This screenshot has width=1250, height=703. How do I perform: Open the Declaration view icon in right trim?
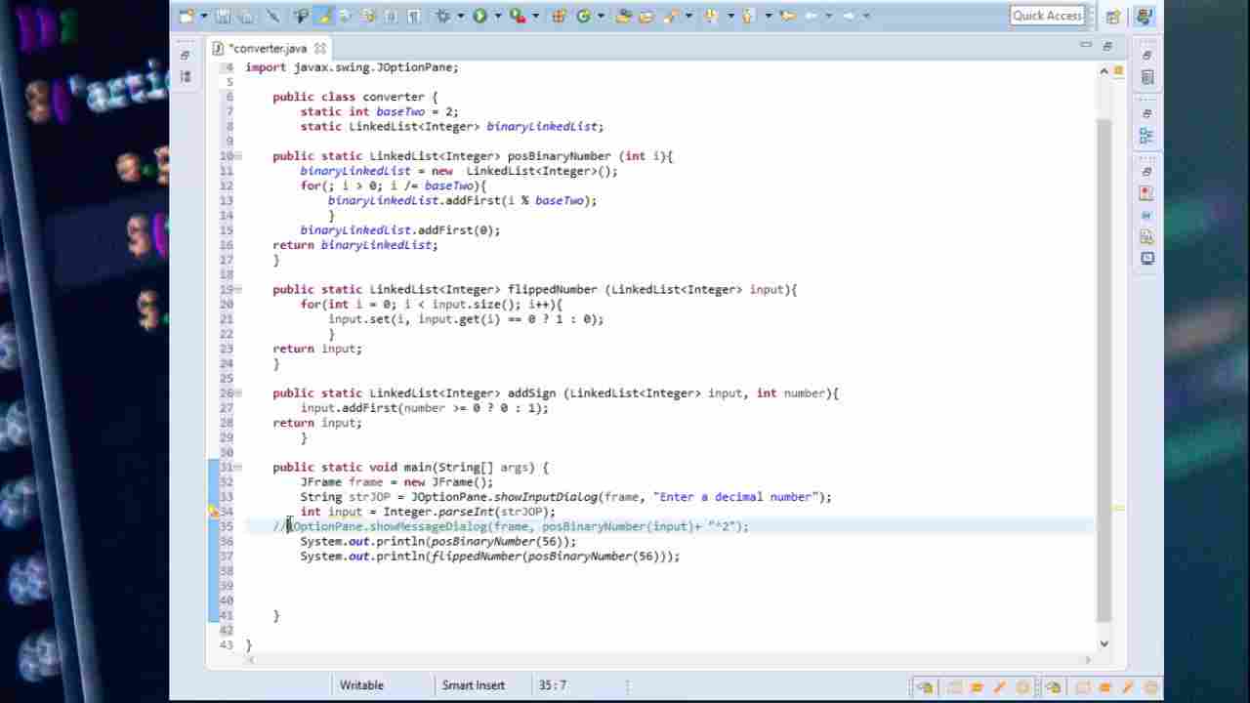coord(1146,237)
